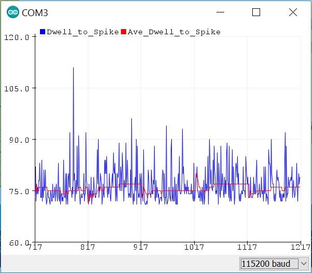The height and width of the screenshot is (273, 312).
Task: Click the 105.0 y-axis label
Action: click(17, 88)
